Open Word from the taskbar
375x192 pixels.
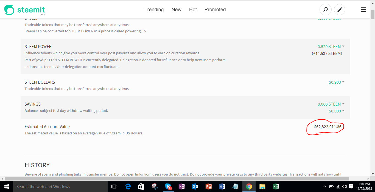pyautogui.click(x=222, y=187)
